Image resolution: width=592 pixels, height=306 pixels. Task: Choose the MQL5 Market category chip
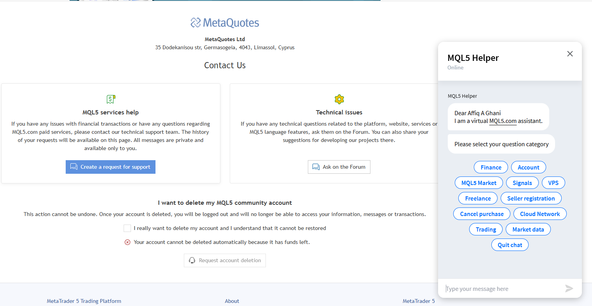479,183
